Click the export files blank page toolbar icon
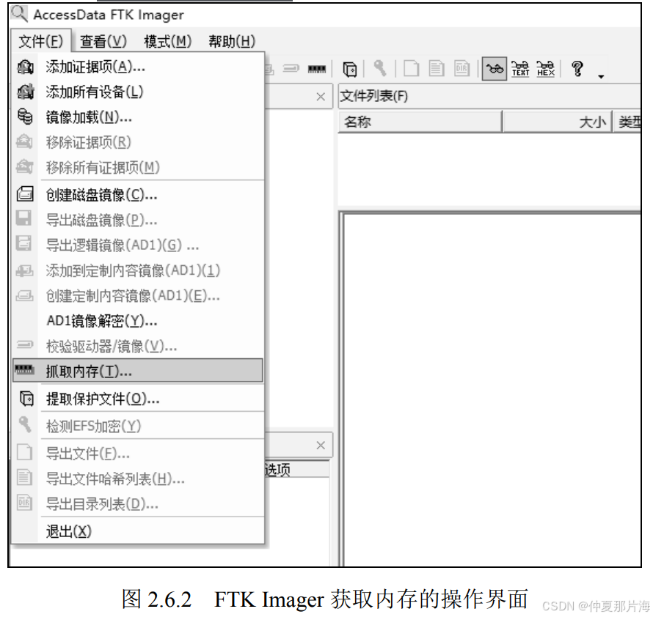 pyautogui.click(x=412, y=69)
